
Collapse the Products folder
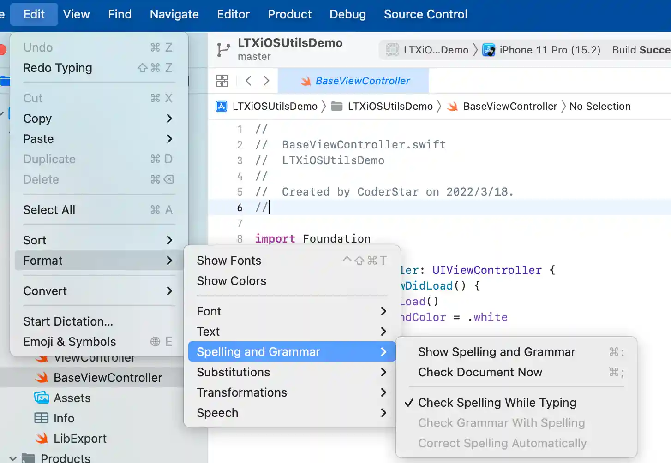[x=13, y=458]
